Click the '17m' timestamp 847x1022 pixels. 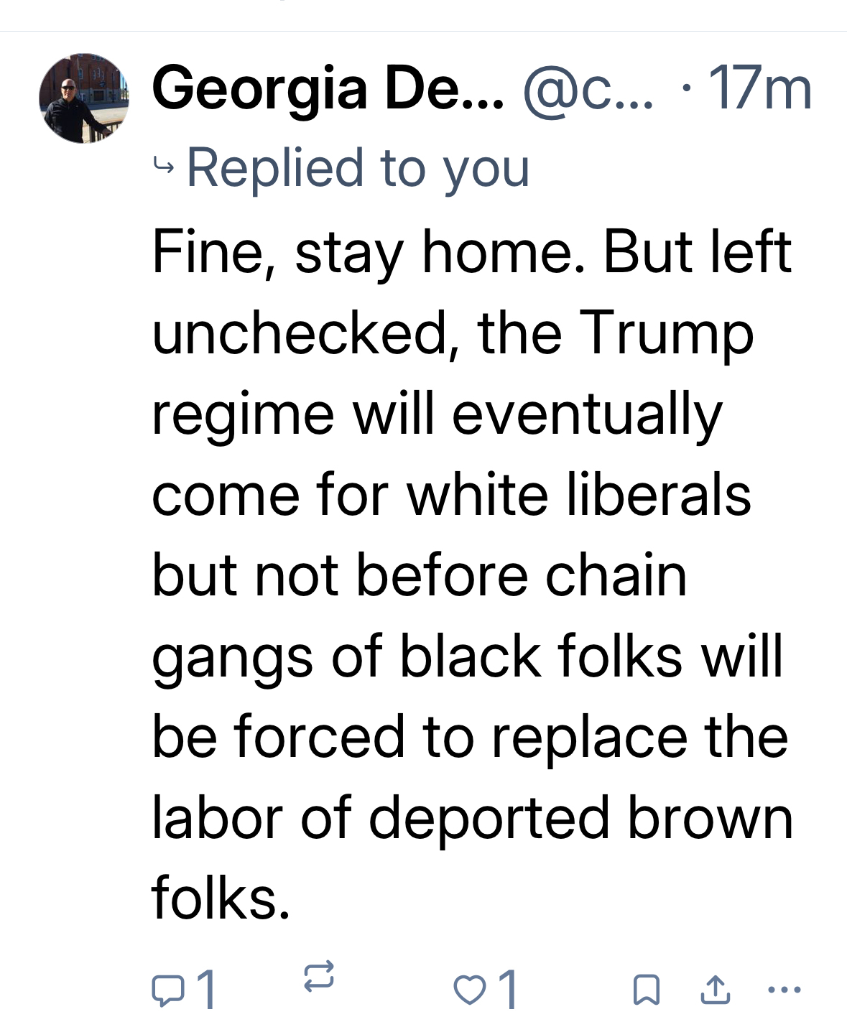click(x=760, y=89)
